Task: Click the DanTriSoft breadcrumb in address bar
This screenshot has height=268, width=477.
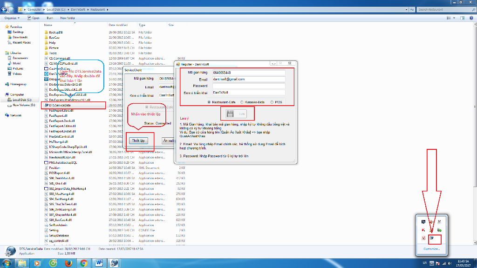Action: point(78,10)
